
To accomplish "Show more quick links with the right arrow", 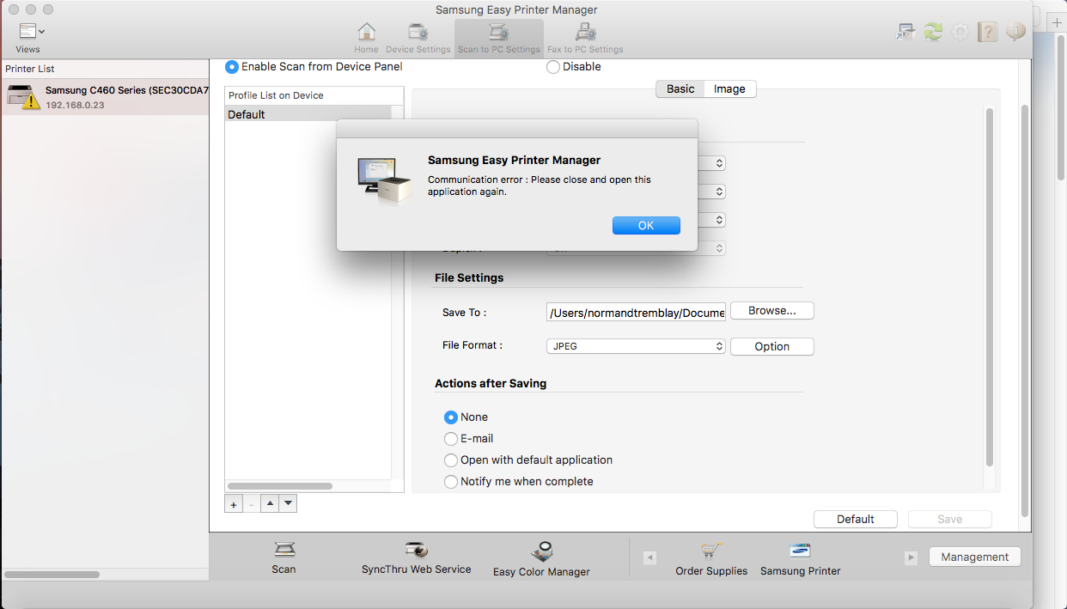I will coord(912,557).
